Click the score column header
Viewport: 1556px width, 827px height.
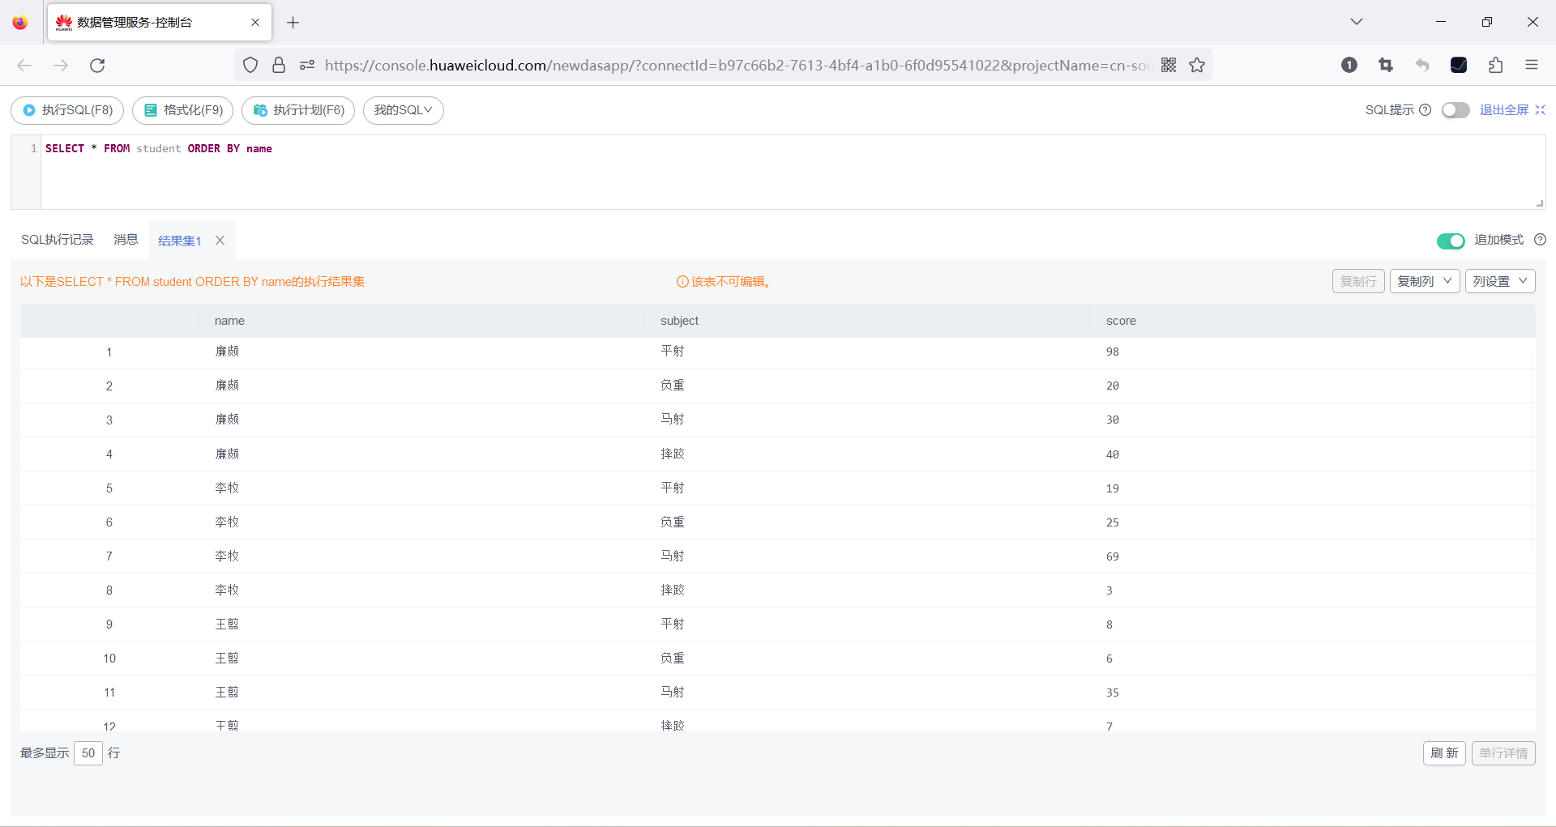[1313, 321]
